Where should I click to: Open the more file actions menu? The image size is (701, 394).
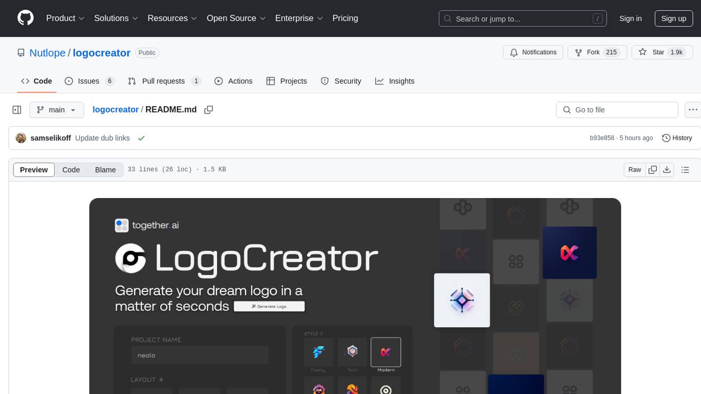click(x=693, y=110)
